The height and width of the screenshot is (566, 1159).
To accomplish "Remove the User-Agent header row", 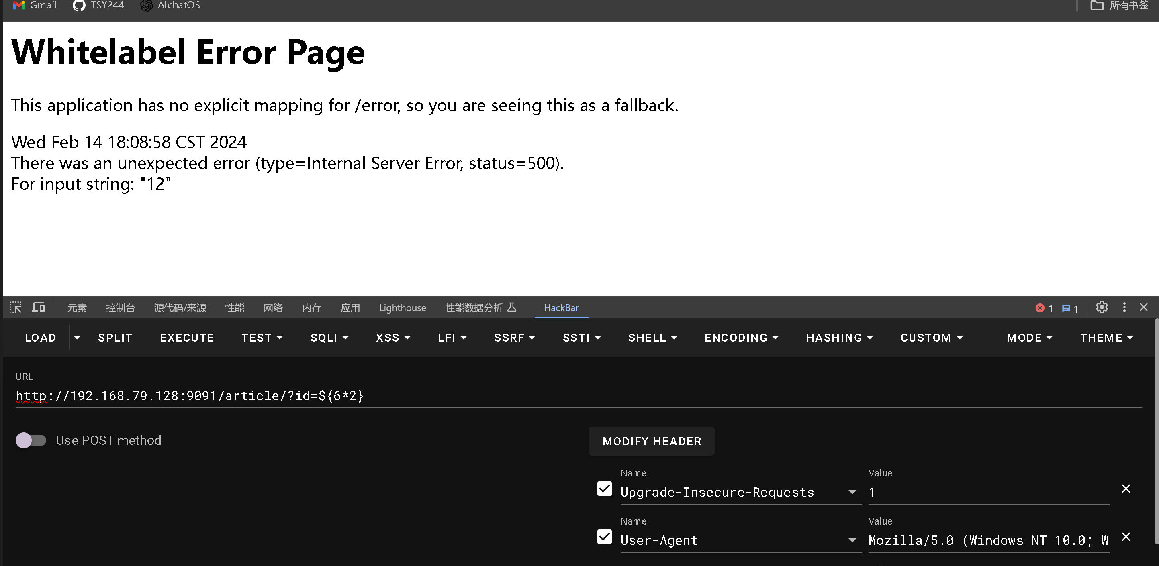I will pyautogui.click(x=1126, y=537).
